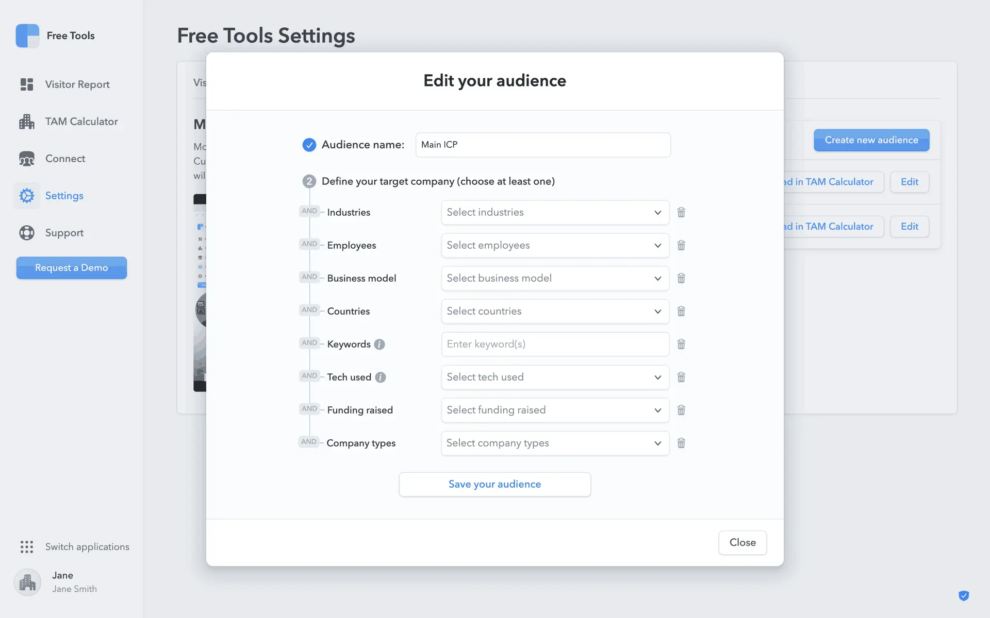Toggle the AND operator beside Keywords

pyautogui.click(x=309, y=343)
